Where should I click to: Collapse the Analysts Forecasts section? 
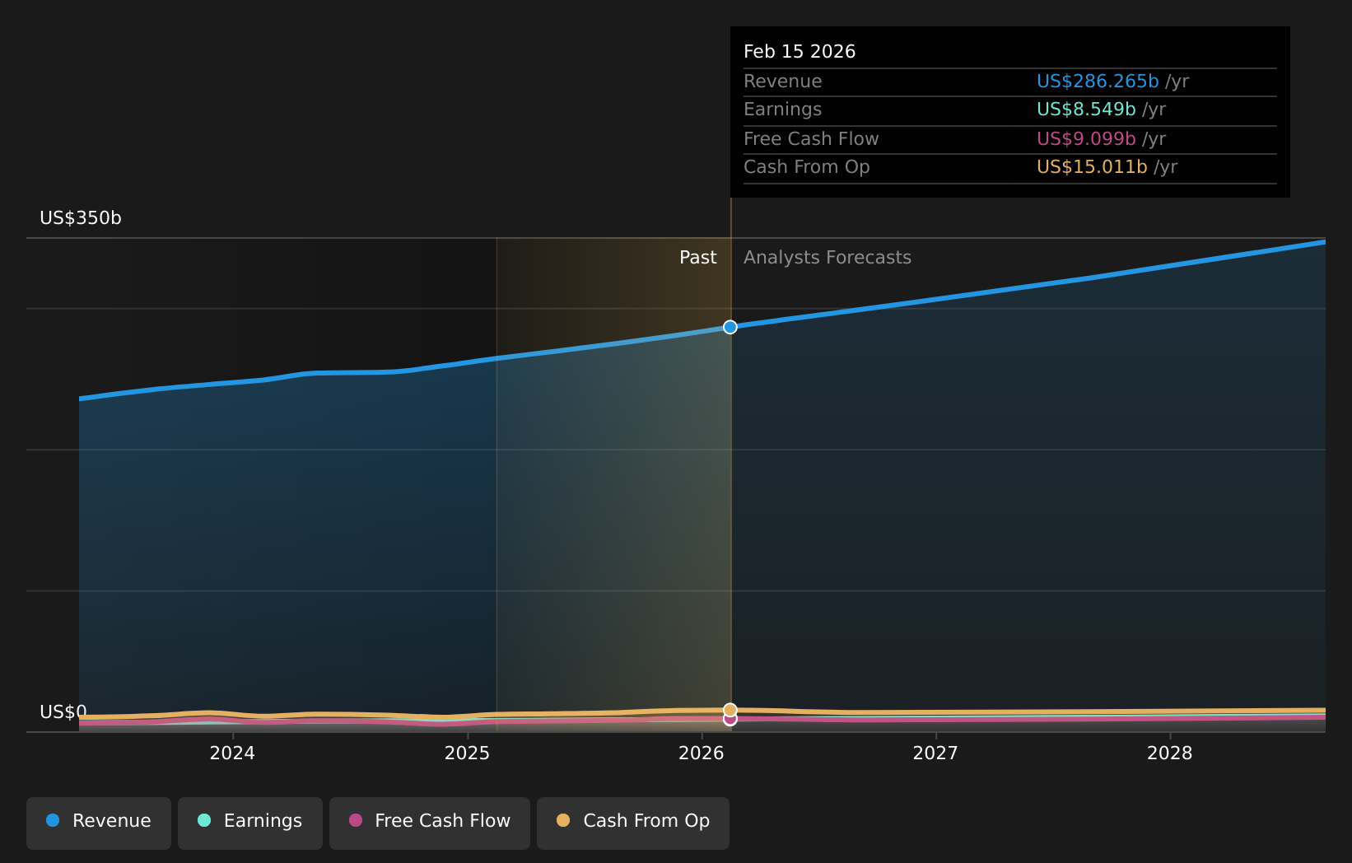tap(827, 257)
